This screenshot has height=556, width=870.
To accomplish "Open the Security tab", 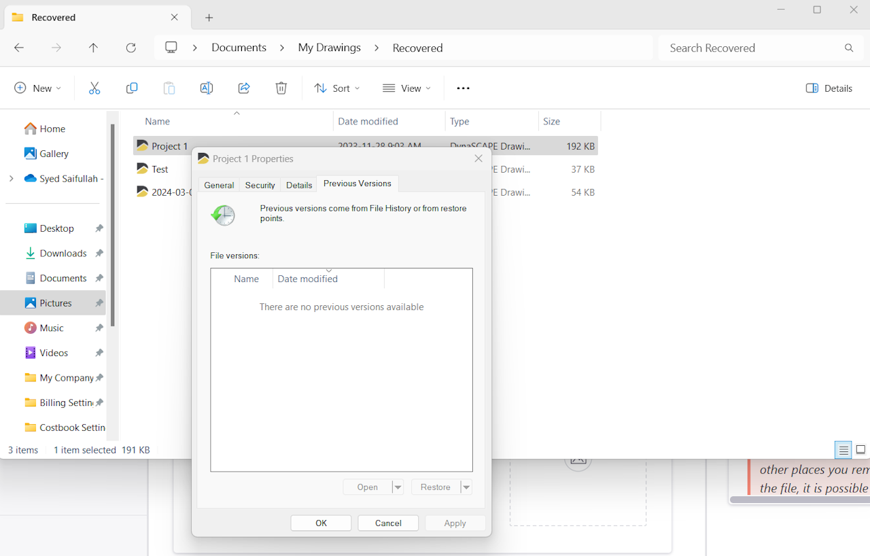I will (x=260, y=185).
